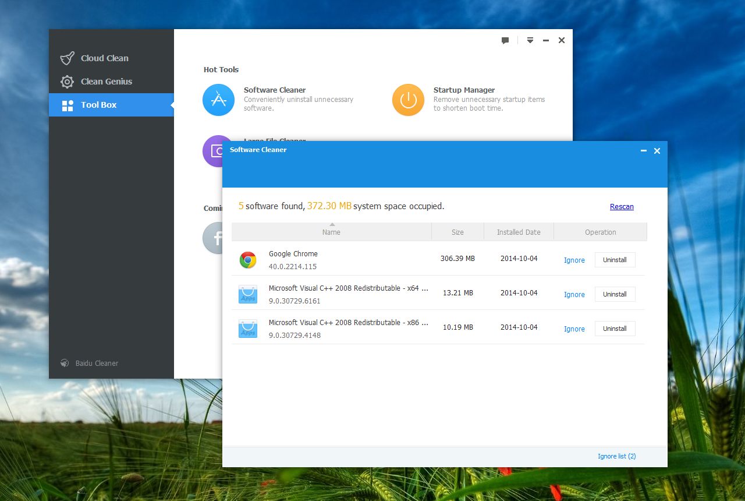Click Startup Manager title text
Viewport: 745px width, 501px height.
(x=464, y=90)
